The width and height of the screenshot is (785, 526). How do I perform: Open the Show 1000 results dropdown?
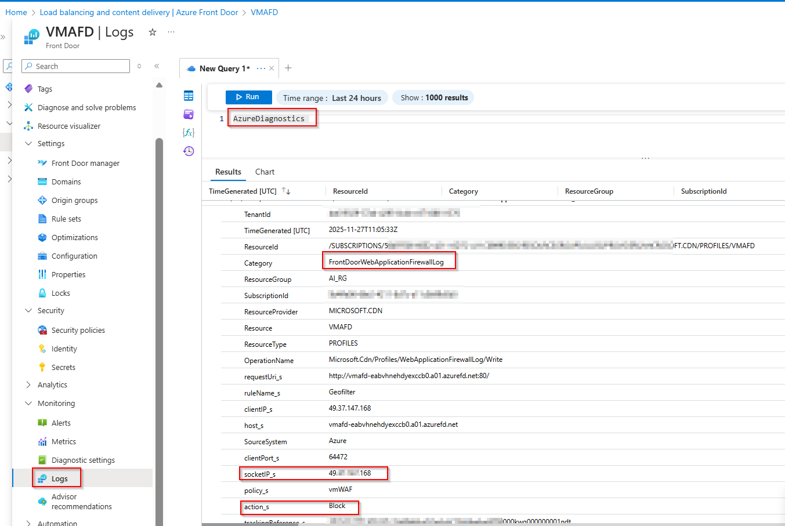[x=434, y=97]
